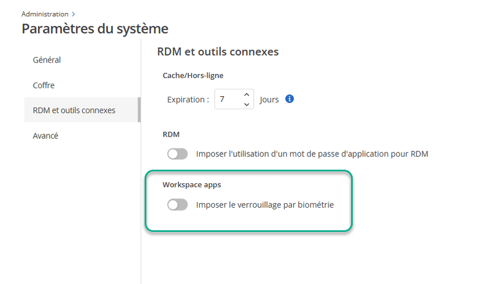Image resolution: width=490 pixels, height=284 pixels.
Task: Click the Paramètres du système page title
Action: [x=95, y=28]
